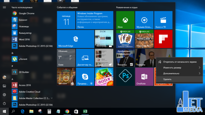205x115 pixels.
Task: Click the & section header in app list
Action: pyautogui.click(x=12, y=53)
